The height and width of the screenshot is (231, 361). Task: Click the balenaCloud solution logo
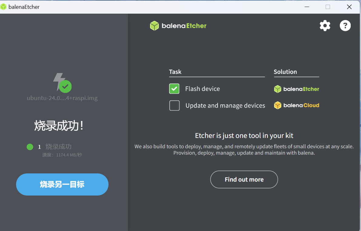pyautogui.click(x=296, y=105)
